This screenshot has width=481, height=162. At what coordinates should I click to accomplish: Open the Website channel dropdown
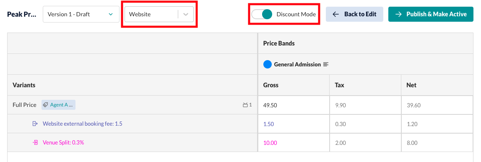[159, 14]
